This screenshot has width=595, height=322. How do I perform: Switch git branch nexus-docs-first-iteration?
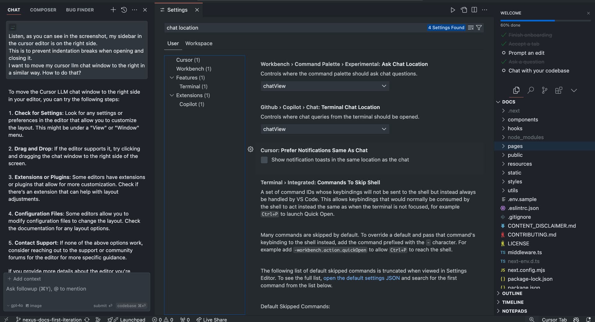coord(49,320)
